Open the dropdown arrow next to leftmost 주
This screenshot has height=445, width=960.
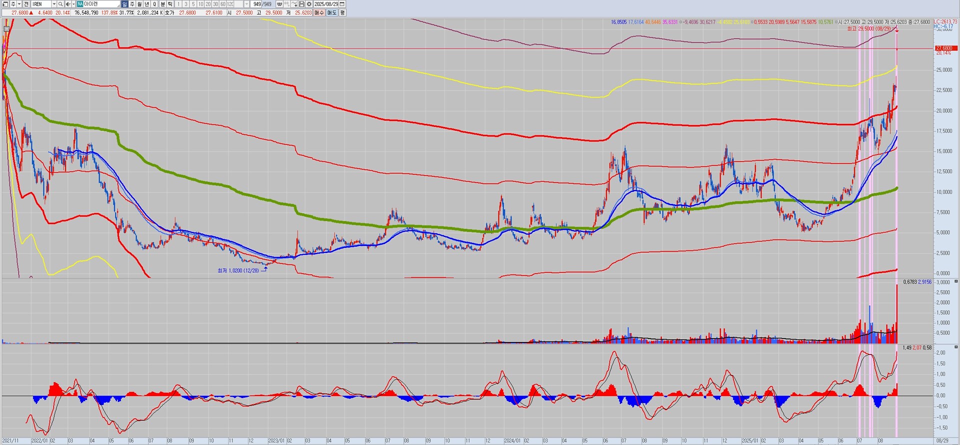(x=19, y=4)
